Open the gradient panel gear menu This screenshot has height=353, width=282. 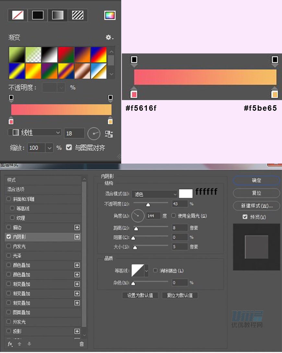110,38
